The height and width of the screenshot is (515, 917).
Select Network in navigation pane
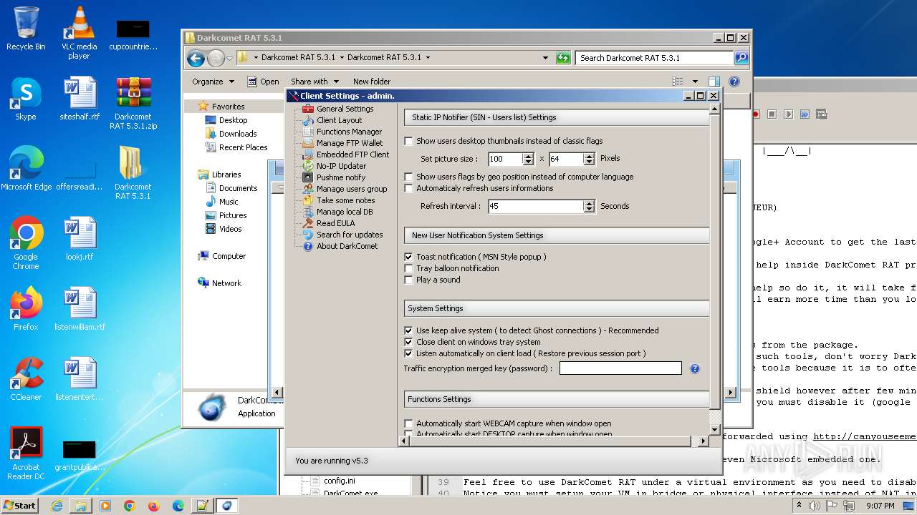219,283
